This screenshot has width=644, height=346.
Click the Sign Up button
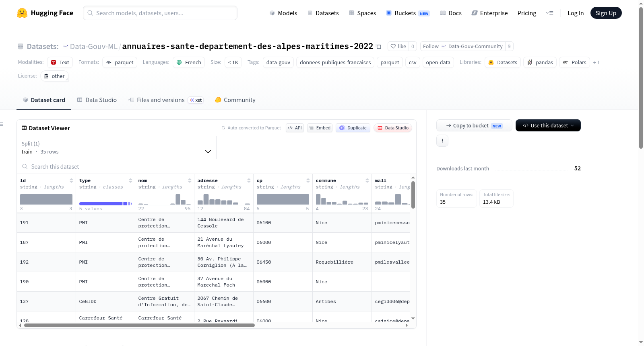(606, 13)
